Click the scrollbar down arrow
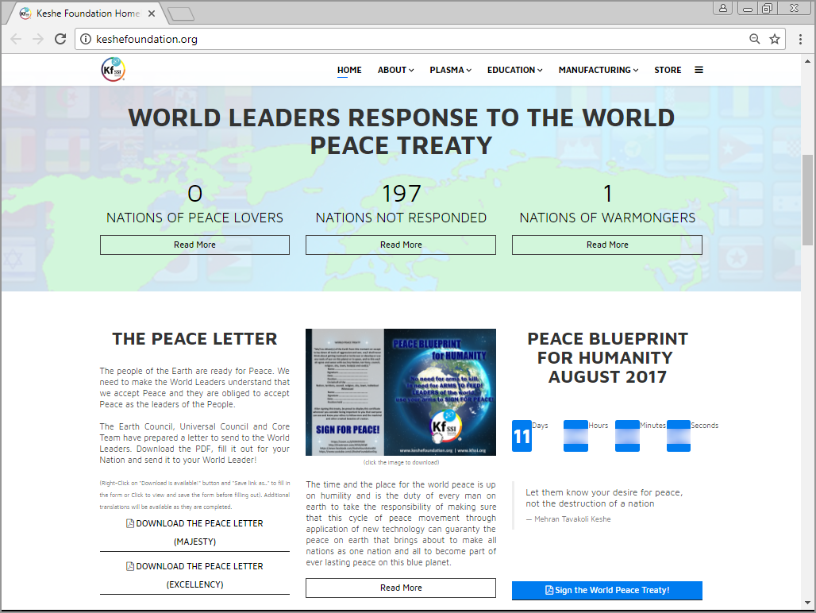 click(807, 603)
